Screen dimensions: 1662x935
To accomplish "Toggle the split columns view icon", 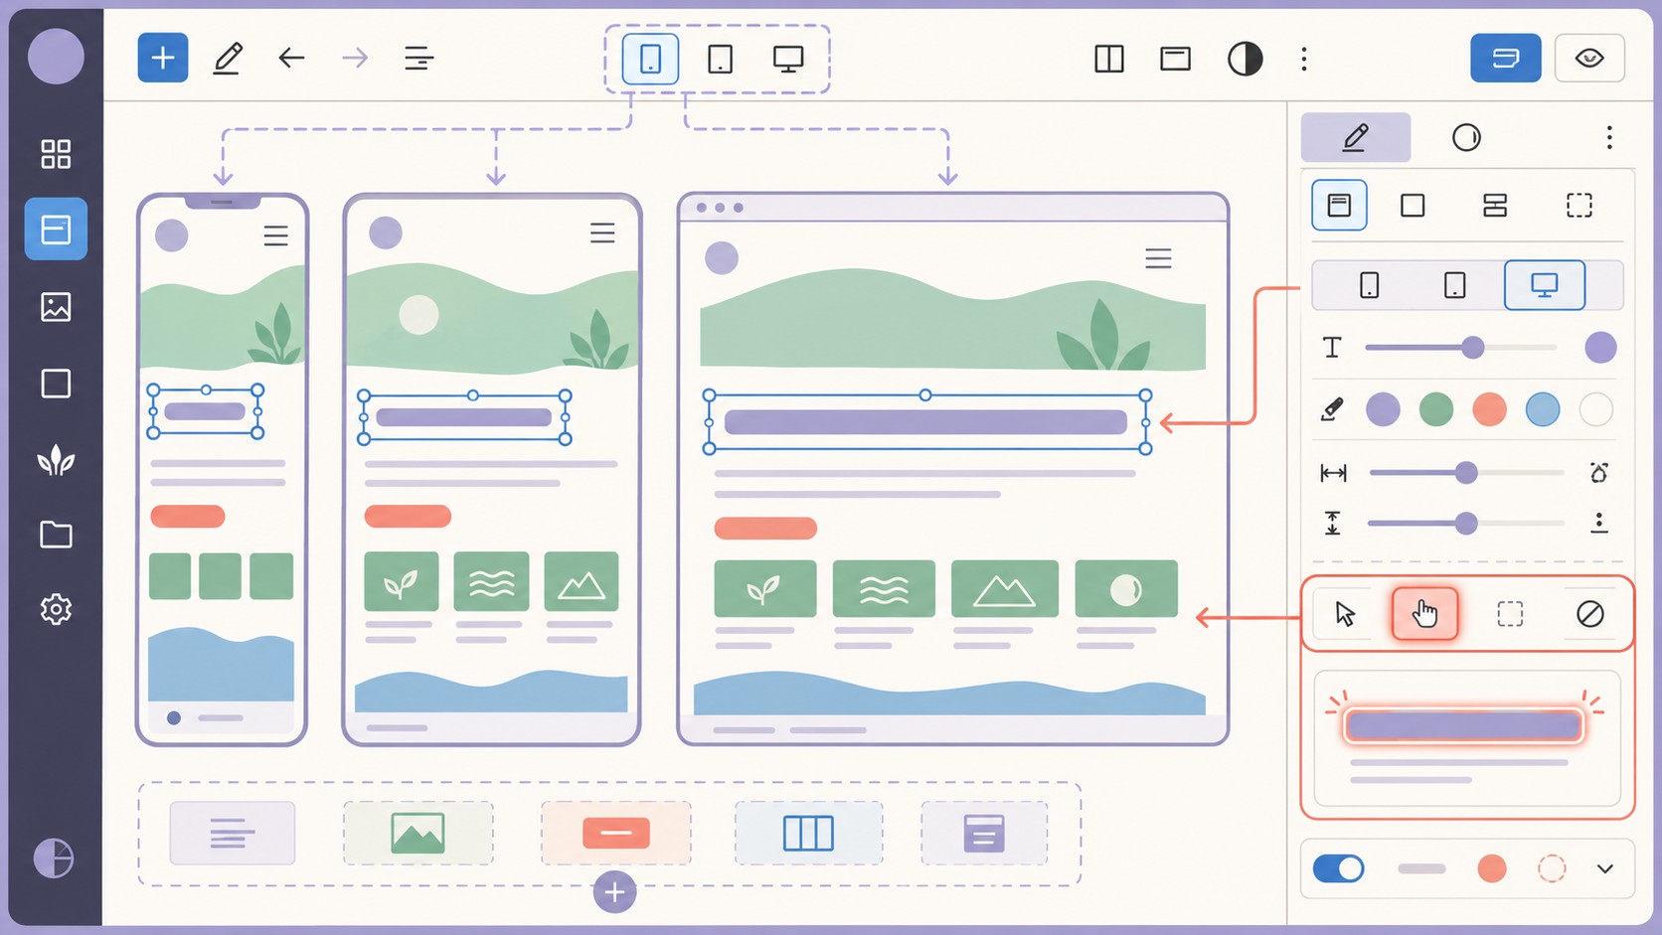I will click(1109, 59).
